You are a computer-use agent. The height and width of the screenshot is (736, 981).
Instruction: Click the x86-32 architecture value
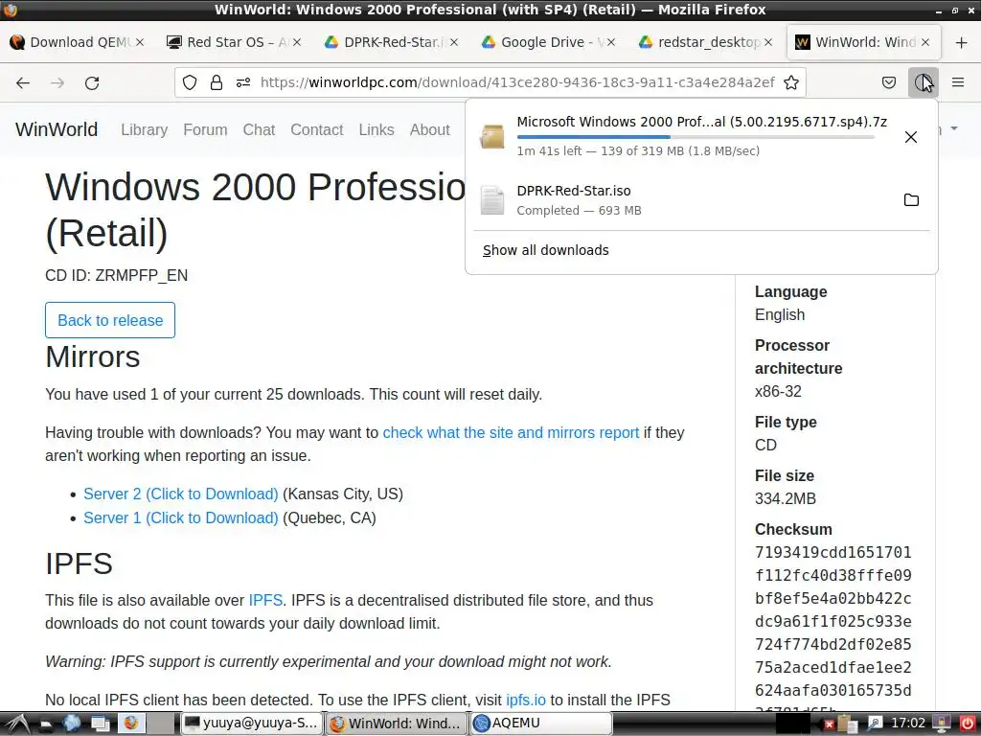coord(778,391)
